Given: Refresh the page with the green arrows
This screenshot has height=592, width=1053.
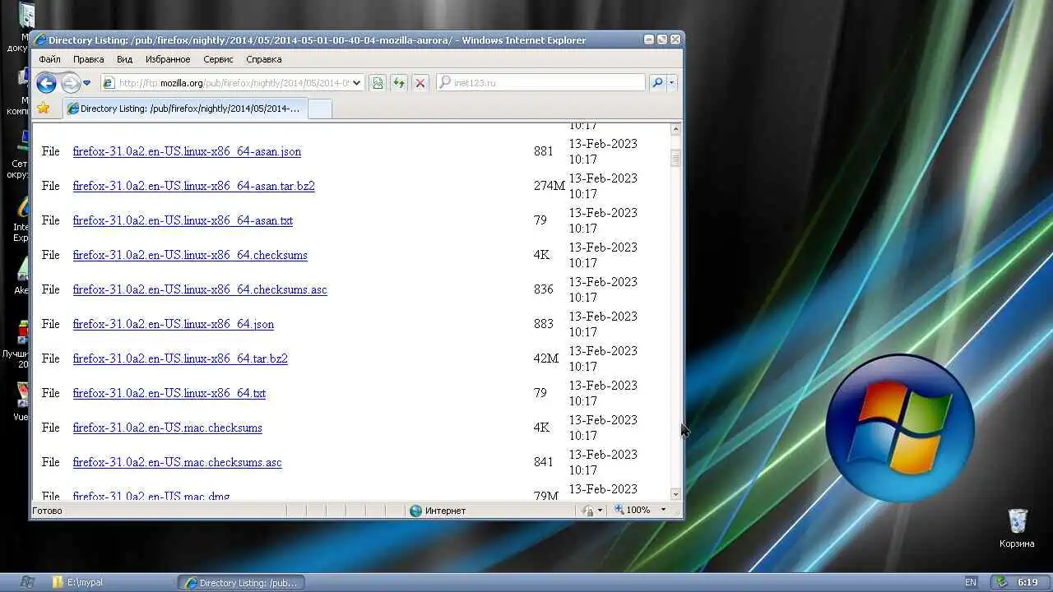Looking at the screenshot, I should 399,83.
